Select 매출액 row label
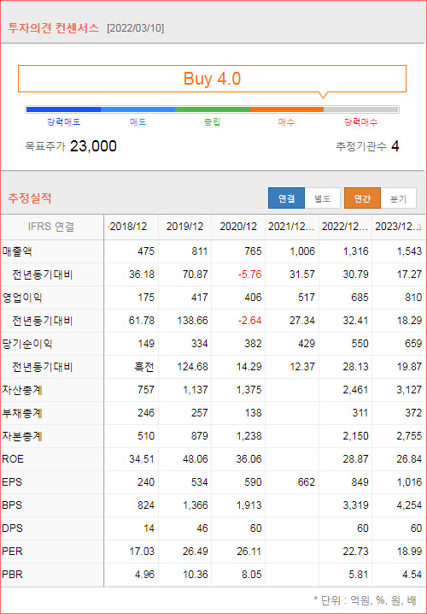Image resolution: width=427 pixels, height=614 pixels. 17,251
